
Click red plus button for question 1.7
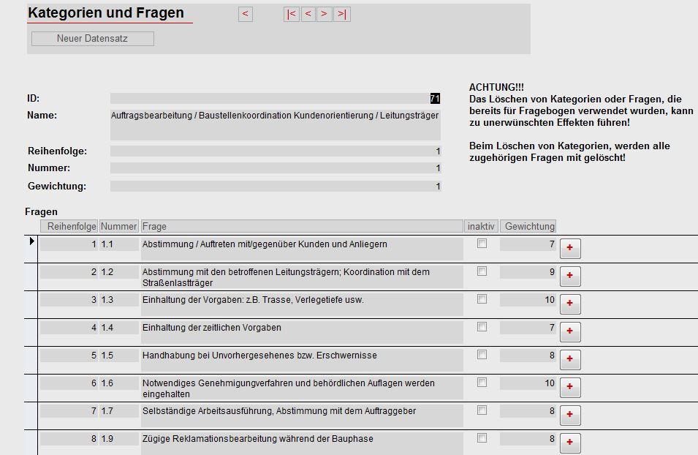(570, 415)
